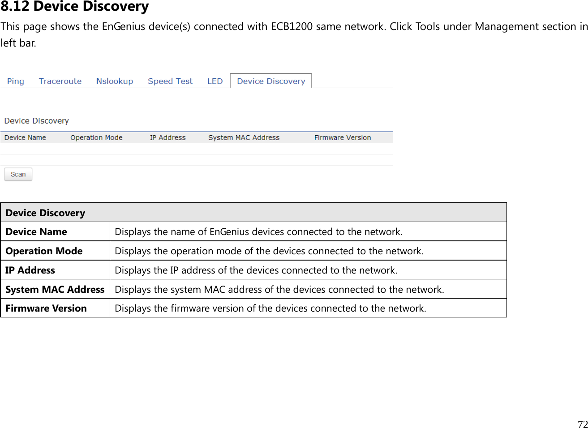The width and height of the screenshot is (588, 428).
Task: Click the operation mode description text
Action: (269, 251)
